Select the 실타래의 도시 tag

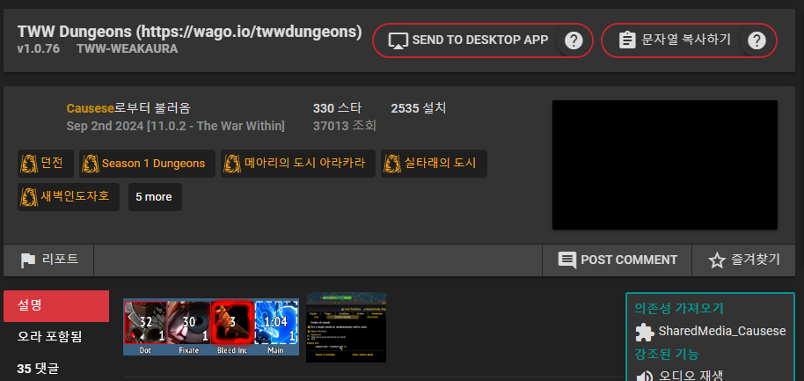[x=434, y=164]
